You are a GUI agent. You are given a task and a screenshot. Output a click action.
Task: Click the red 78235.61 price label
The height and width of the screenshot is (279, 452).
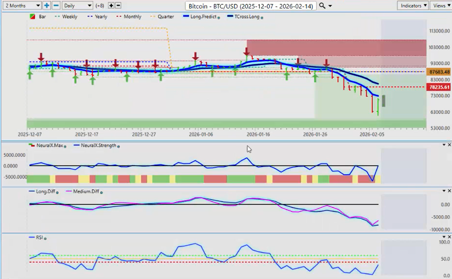pyautogui.click(x=438, y=87)
